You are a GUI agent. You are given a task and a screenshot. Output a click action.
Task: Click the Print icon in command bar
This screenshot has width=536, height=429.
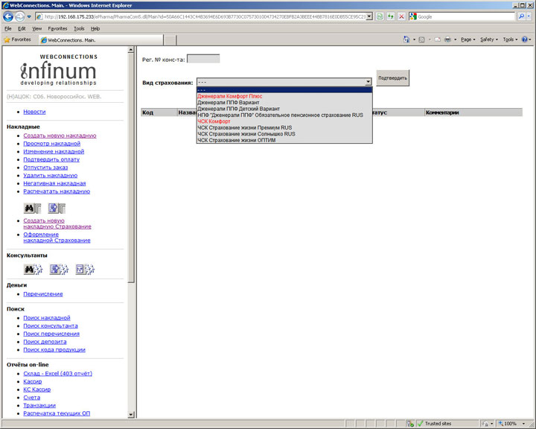click(x=447, y=39)
